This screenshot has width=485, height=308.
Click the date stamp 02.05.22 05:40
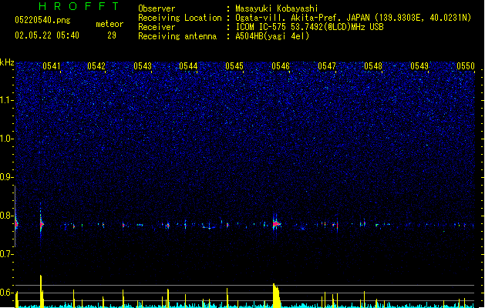pos(47,35)
